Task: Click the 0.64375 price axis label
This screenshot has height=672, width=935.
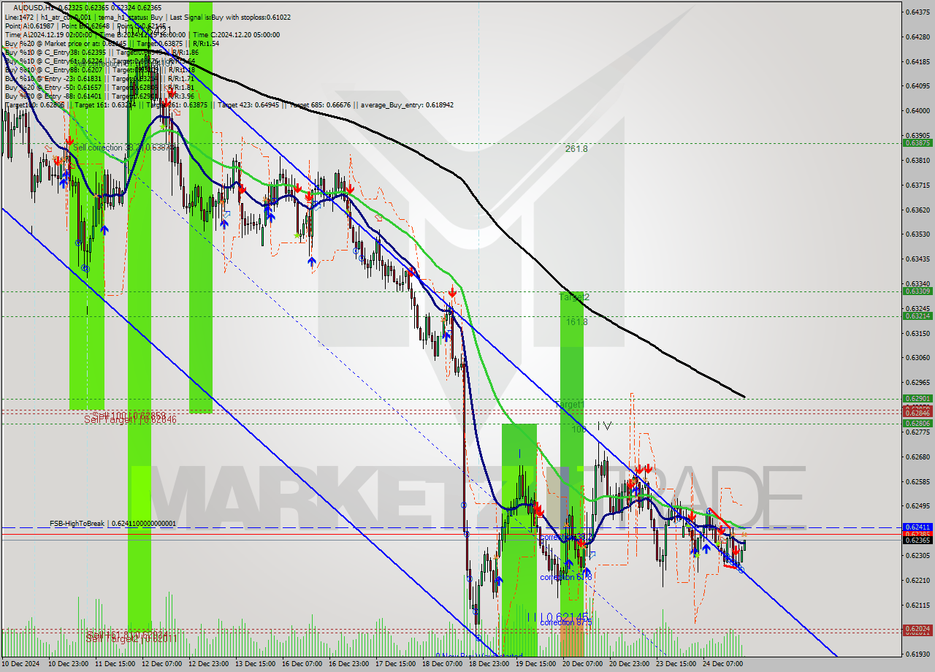Action: click(x=917, y=12)
